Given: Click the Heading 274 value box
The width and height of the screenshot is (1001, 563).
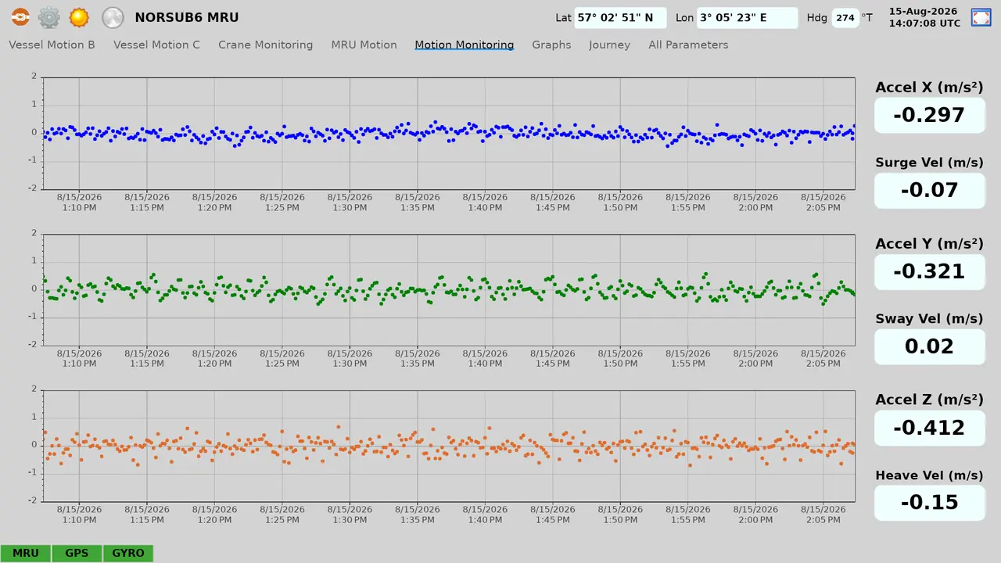Looking at the screenshot, I should tap(845, 17).
